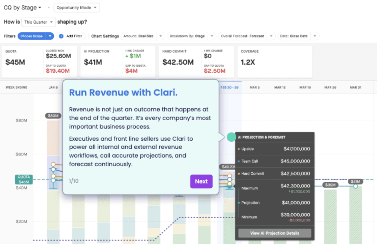The height and width of the screenshot is (244, 377).
Task: Open the Amount: Deal Size dropdown
Action: pyautogui.click(x=143, y=36)
